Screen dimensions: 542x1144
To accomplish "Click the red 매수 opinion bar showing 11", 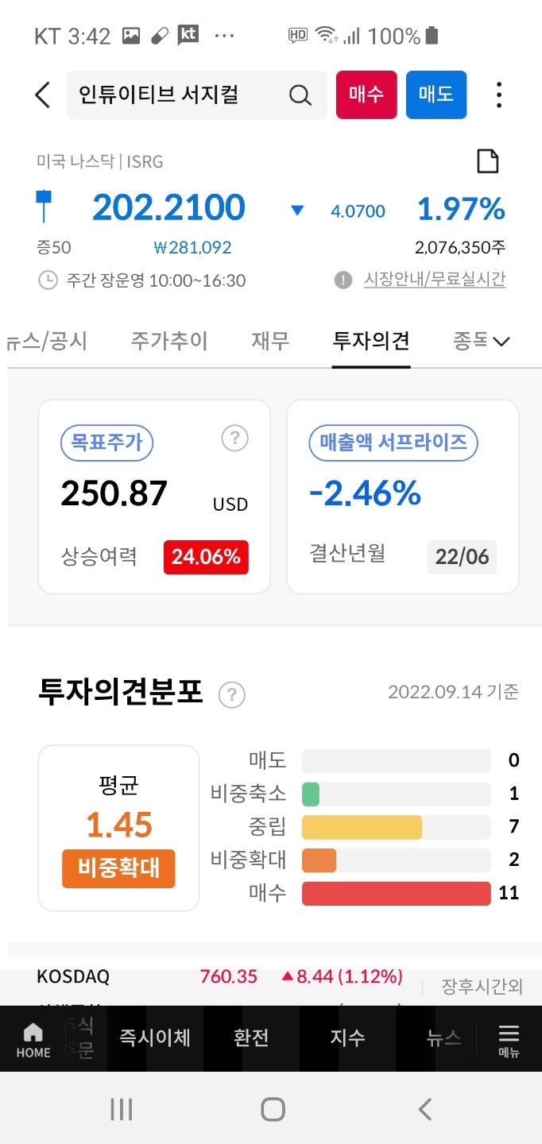I will [397, 893].
